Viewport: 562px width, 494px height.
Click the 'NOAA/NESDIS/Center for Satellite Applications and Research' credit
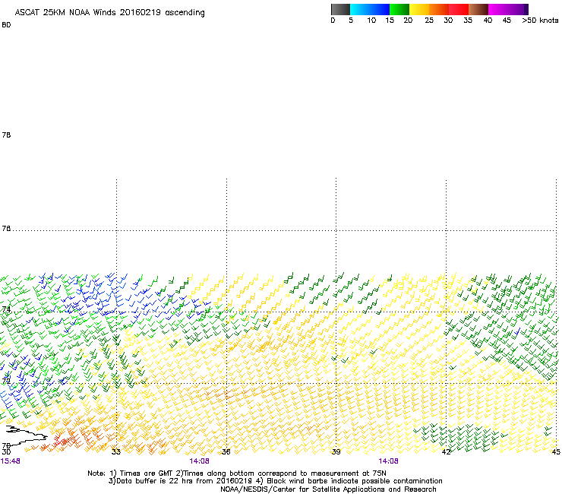click(x=328, y=489)
